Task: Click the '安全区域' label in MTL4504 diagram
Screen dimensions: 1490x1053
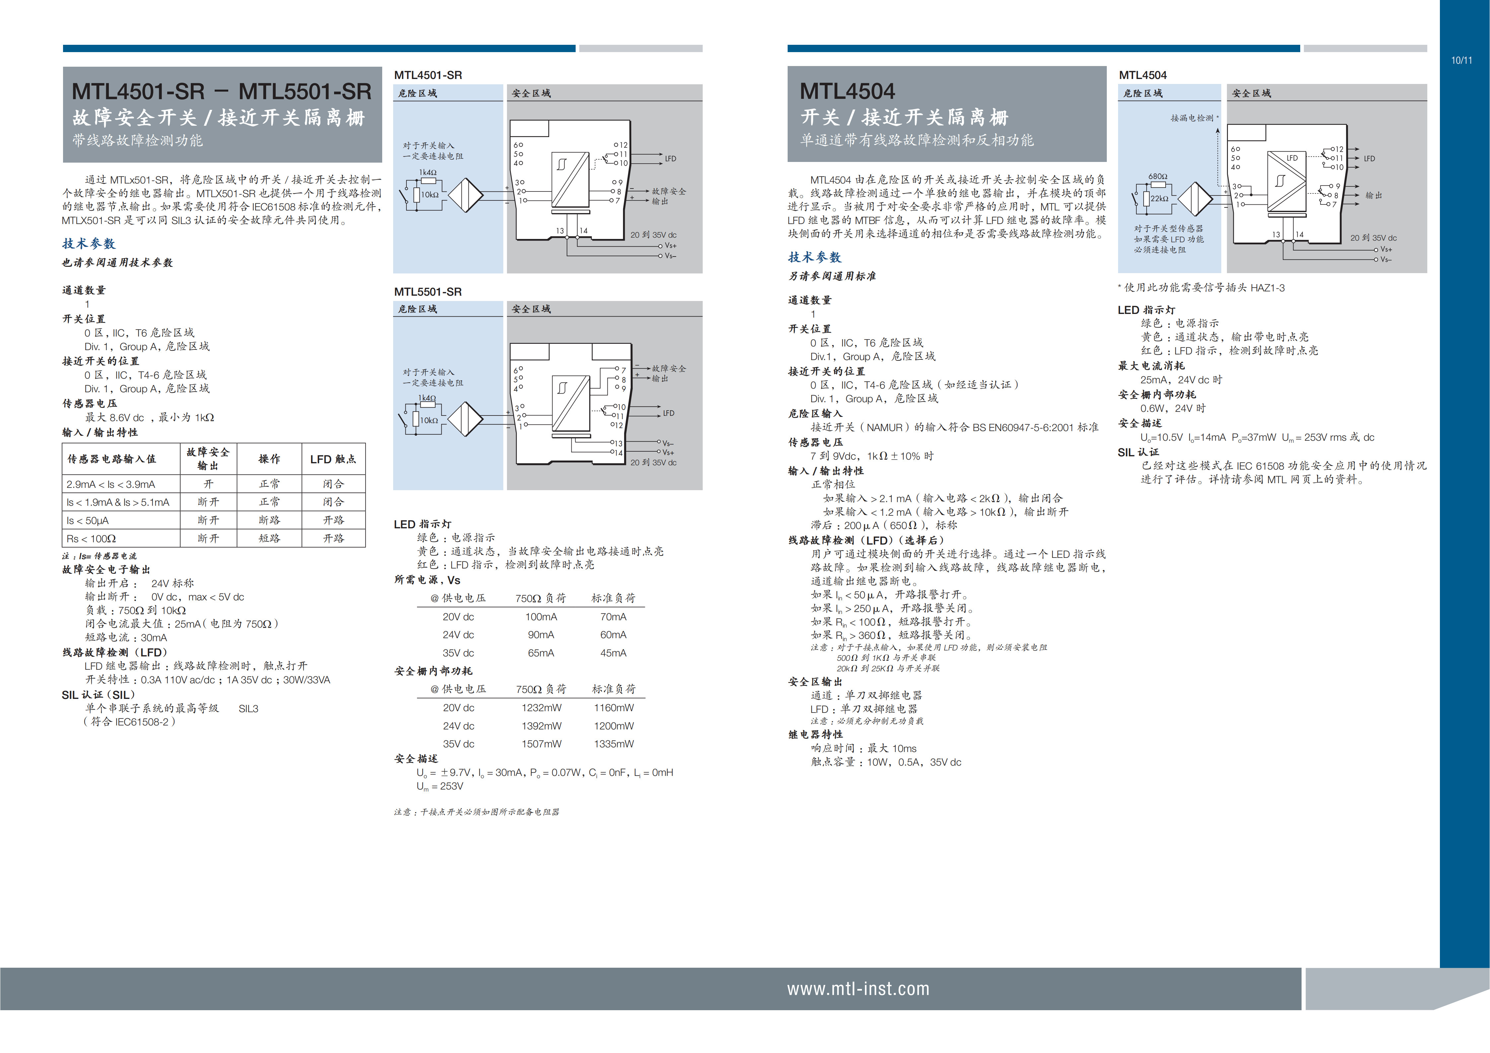Action: 1251,94
